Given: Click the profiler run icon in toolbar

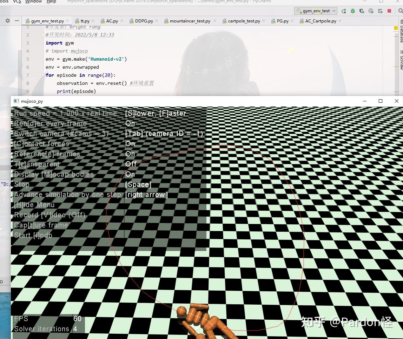Looking at the screenshot, I should (371, 11).
